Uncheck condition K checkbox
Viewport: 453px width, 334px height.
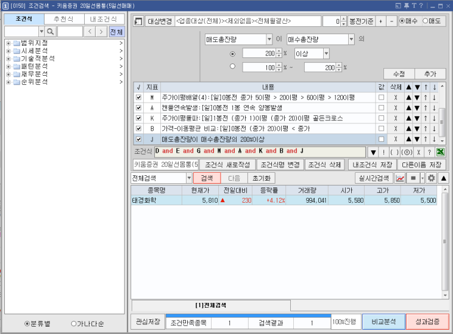[138, 118]
